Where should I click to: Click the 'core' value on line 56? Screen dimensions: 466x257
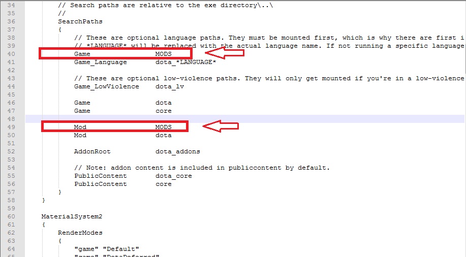164,184
